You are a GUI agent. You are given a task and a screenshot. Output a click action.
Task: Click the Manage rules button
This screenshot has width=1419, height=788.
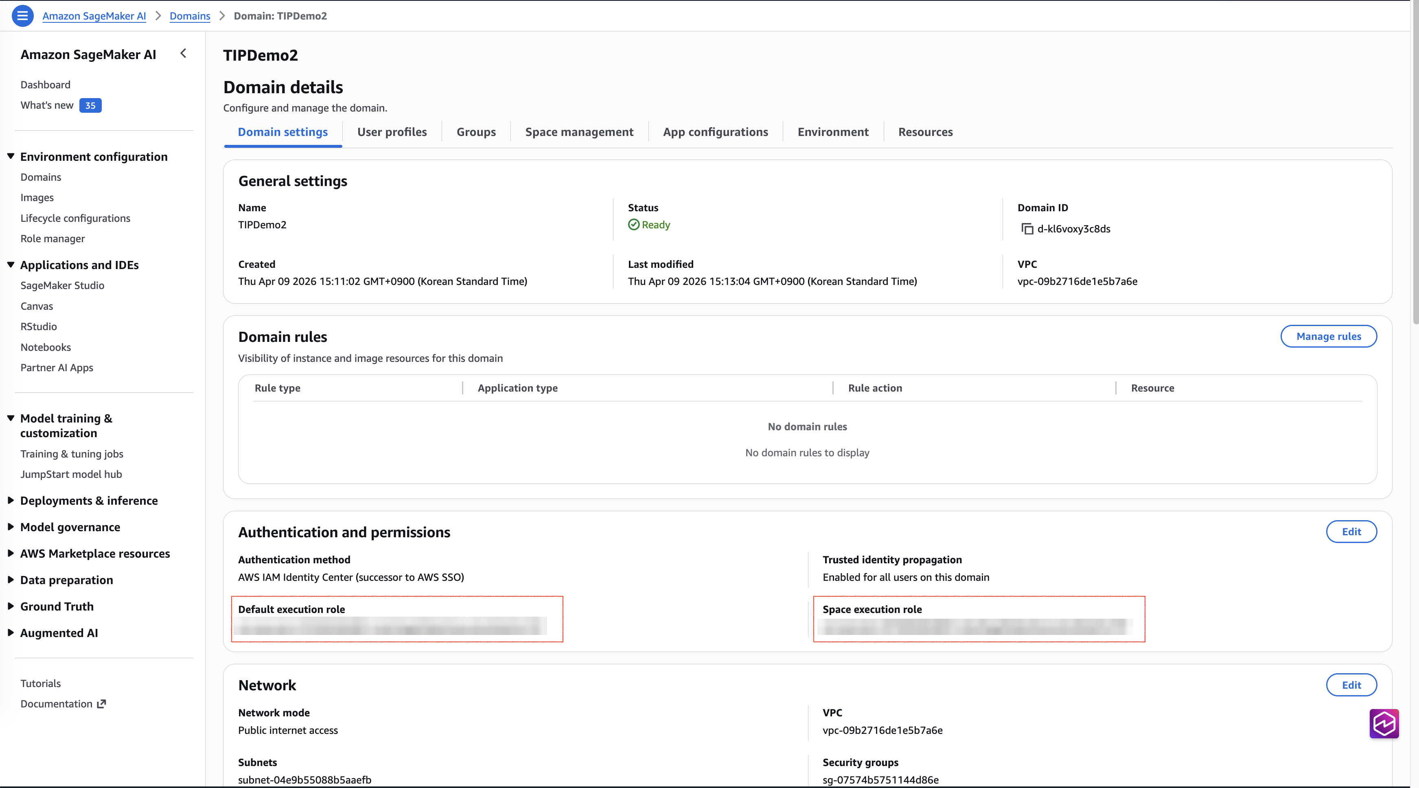[1328, 337]
